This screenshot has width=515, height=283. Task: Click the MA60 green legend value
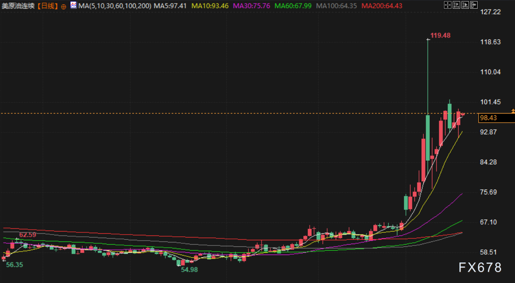[x=293, y=6]
